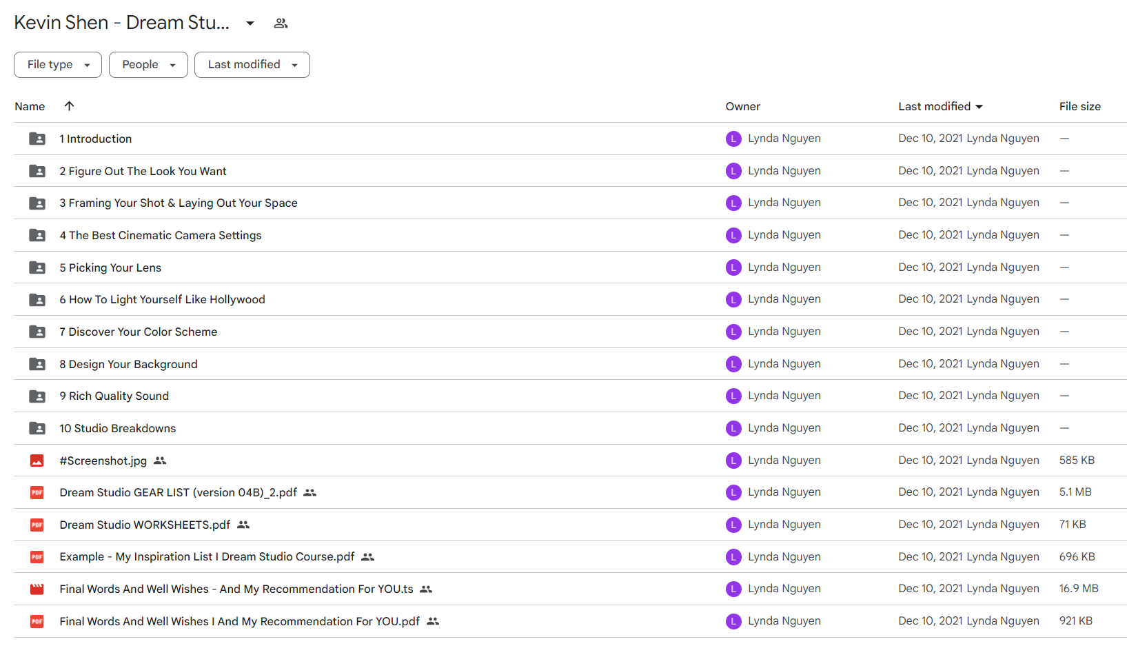1127x657 pixels.
Task: Click PDF icon of Dream Studio WORKSHEETS
Action: tap(37, 525)
